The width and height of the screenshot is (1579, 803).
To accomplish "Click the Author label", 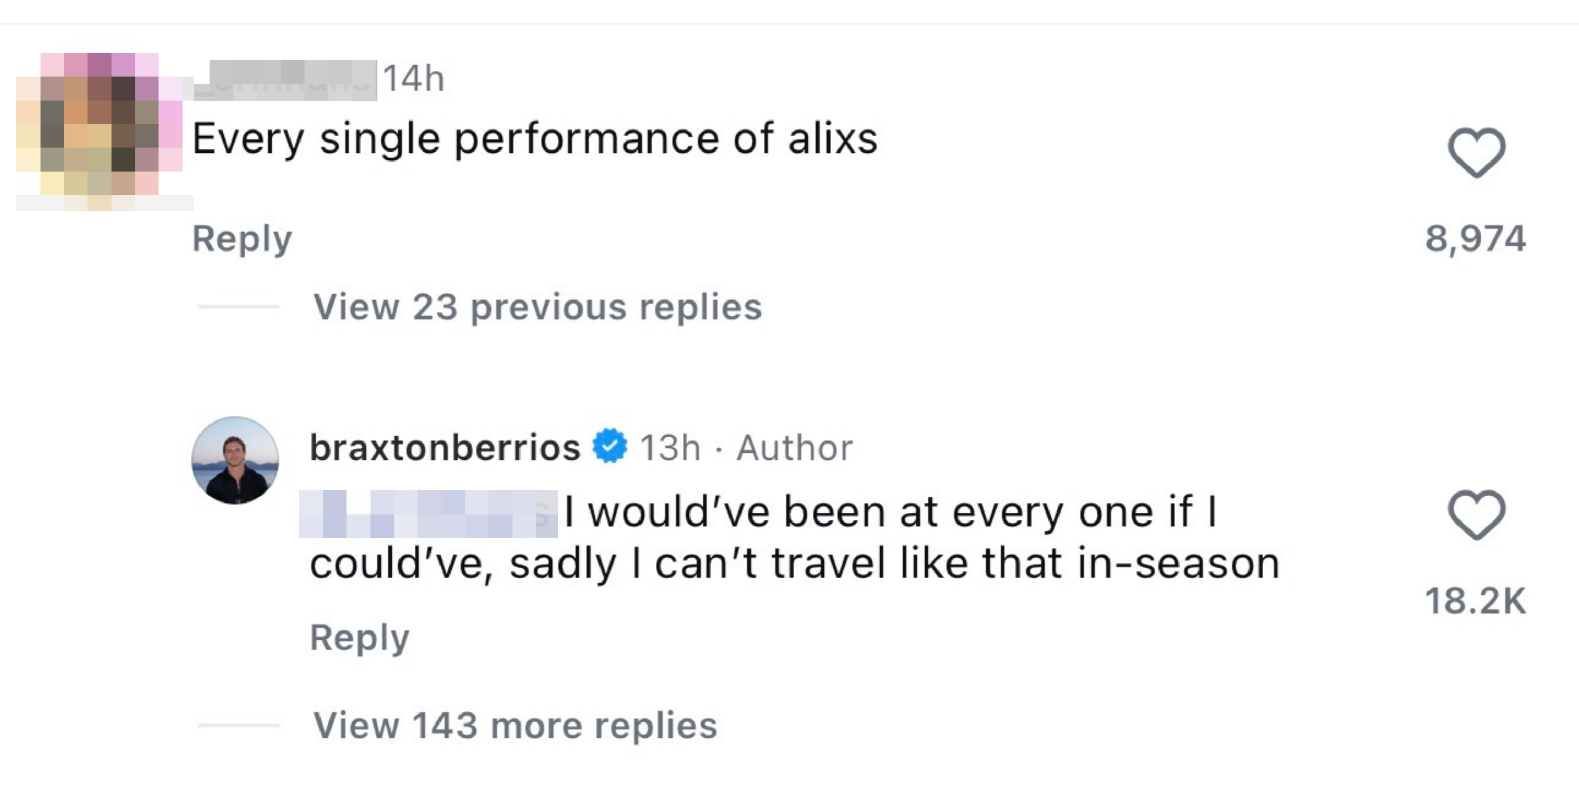I will click(x=793, y=447).
